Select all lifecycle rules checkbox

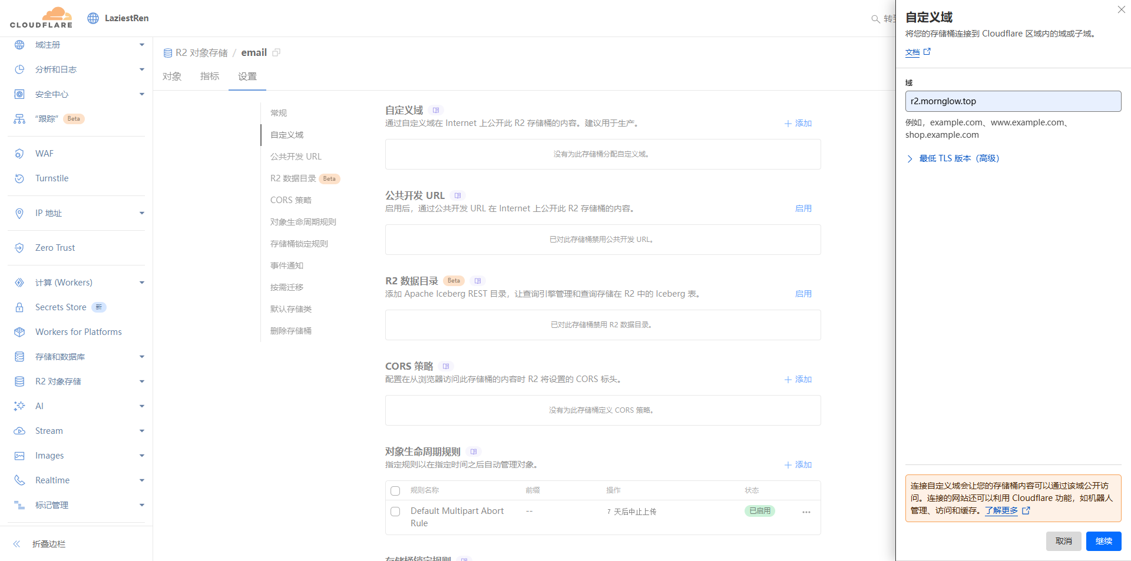pos(395,491)
